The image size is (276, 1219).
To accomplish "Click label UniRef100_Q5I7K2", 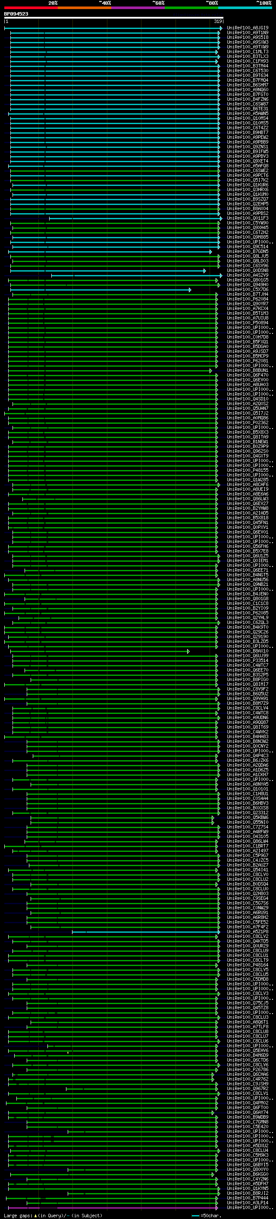I will [x=248, y=180].
